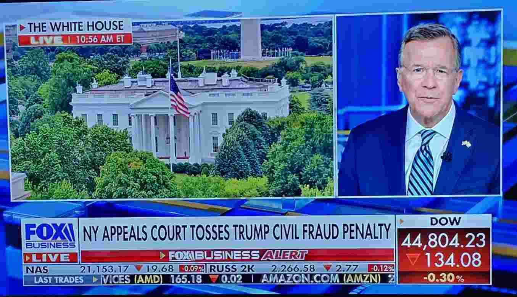Click the red down arrow after AMD 165.18
The image size is (517, 297).
pyautogui.click(x=214, y=279)
